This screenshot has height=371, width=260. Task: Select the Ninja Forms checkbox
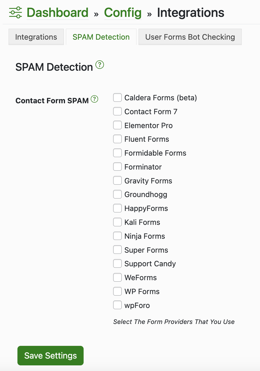(117, 236)
